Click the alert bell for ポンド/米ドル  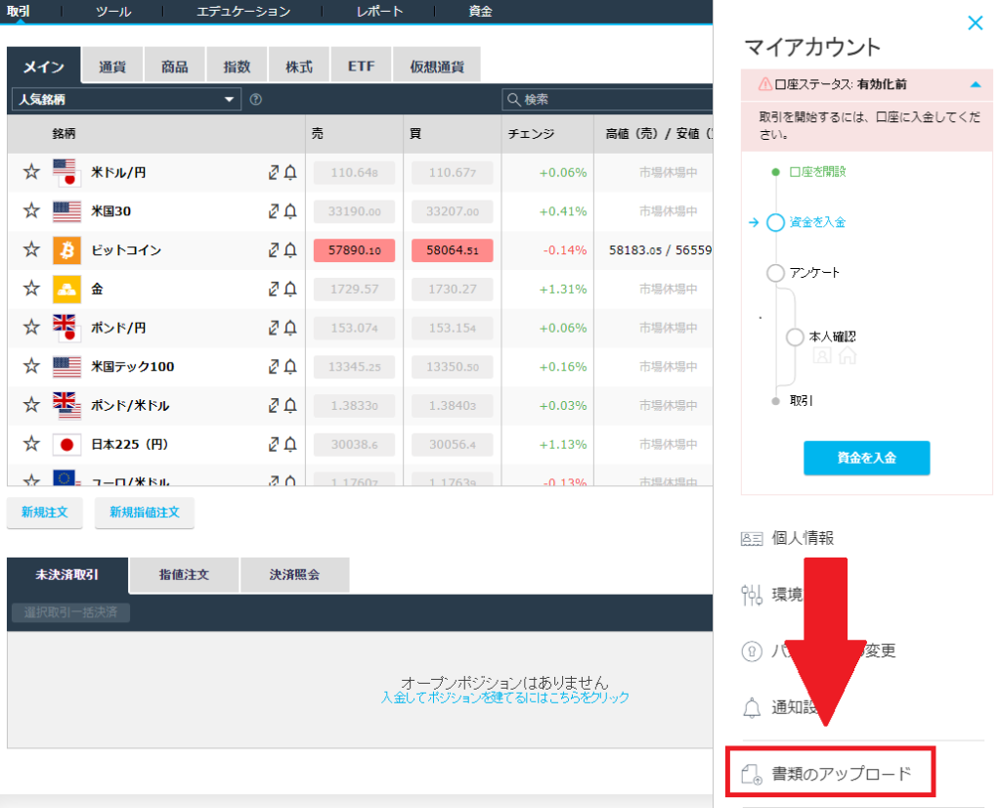[x=290, y=406]
